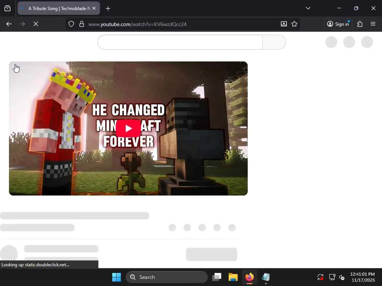Click the muted volume tray icon
This screenshot has height=286, width=382.
342,277
